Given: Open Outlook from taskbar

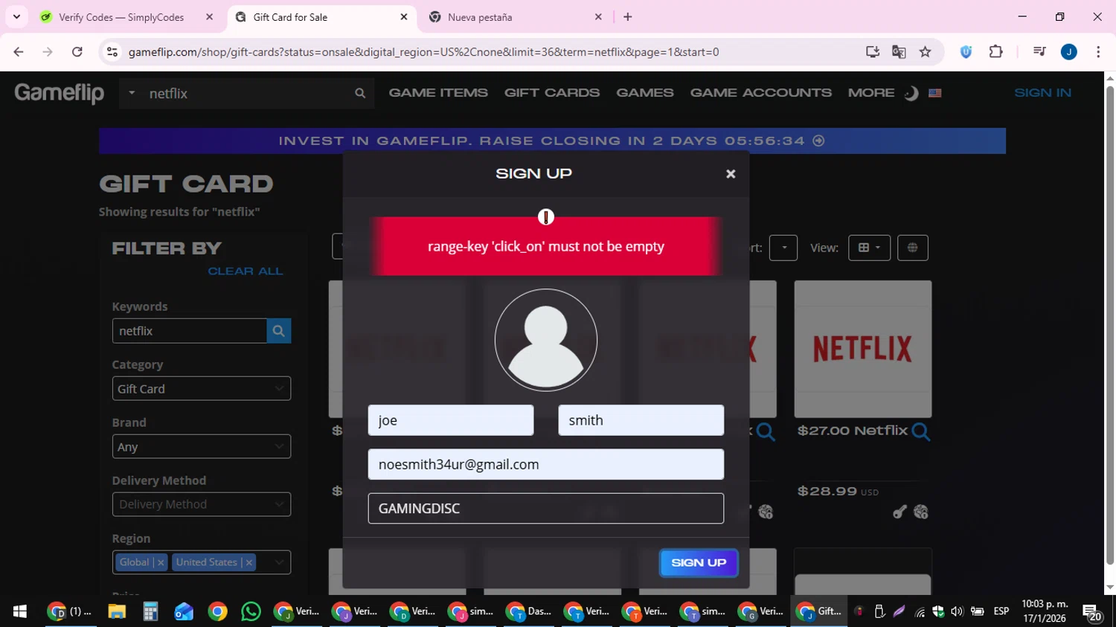Looking at the screenshot, I should (x=184, y=611).
